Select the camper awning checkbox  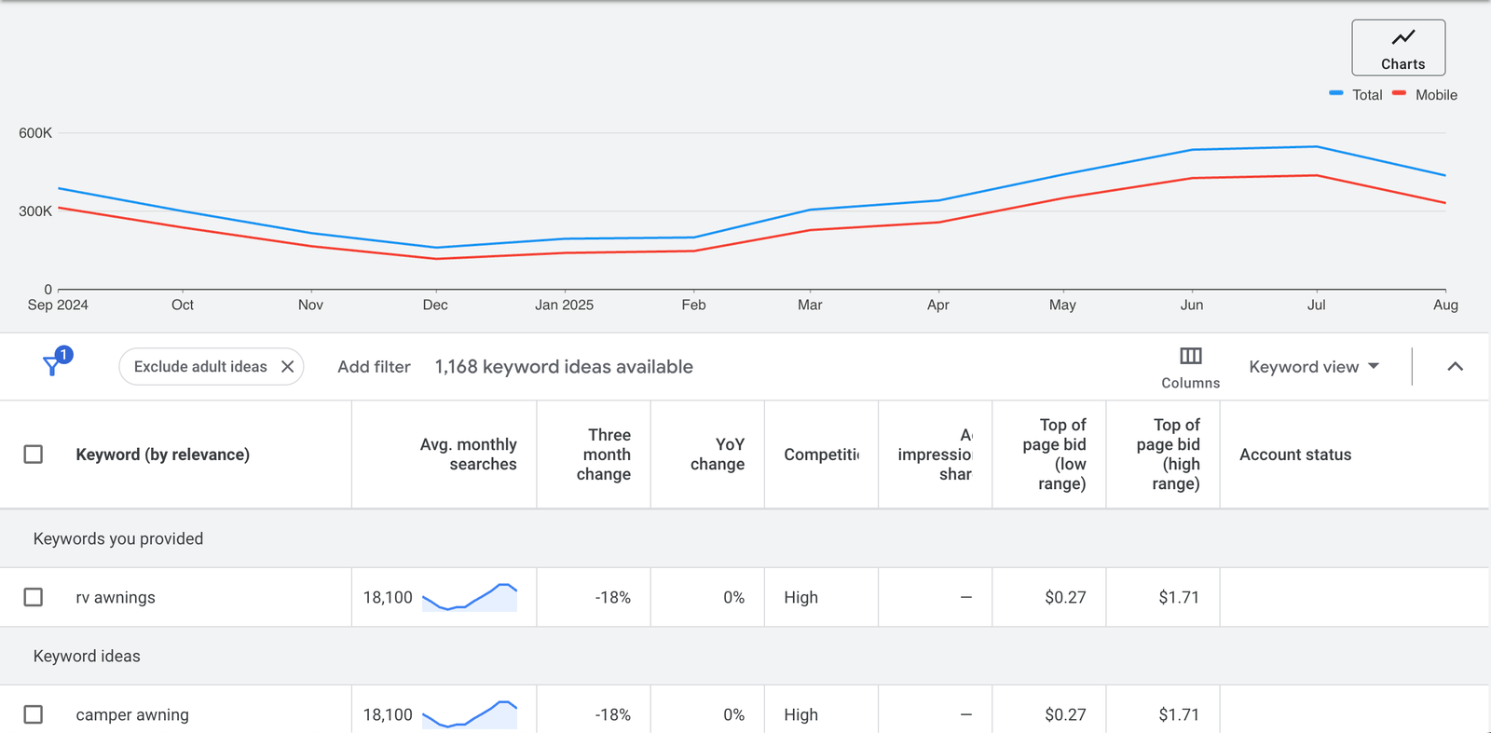pos(34,714)
